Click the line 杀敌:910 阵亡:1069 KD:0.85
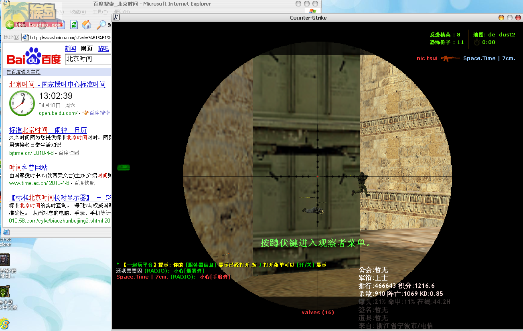The image size is (523, 331). [x=401, y=294]
